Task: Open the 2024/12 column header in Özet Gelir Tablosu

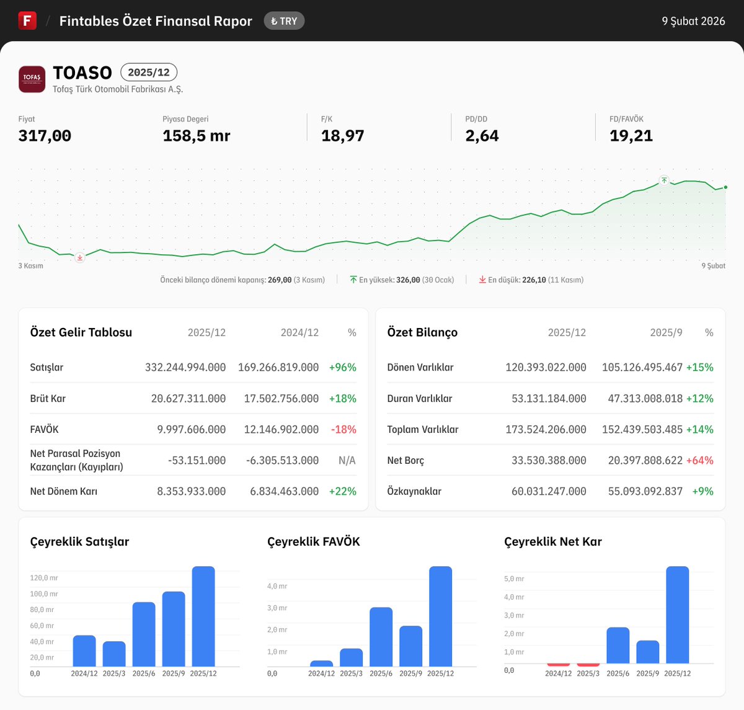Action: tap(299, 332)
